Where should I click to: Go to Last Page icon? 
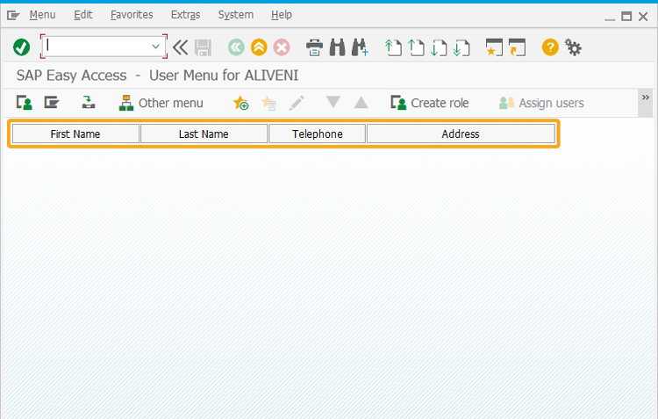(x=461, y=47)
